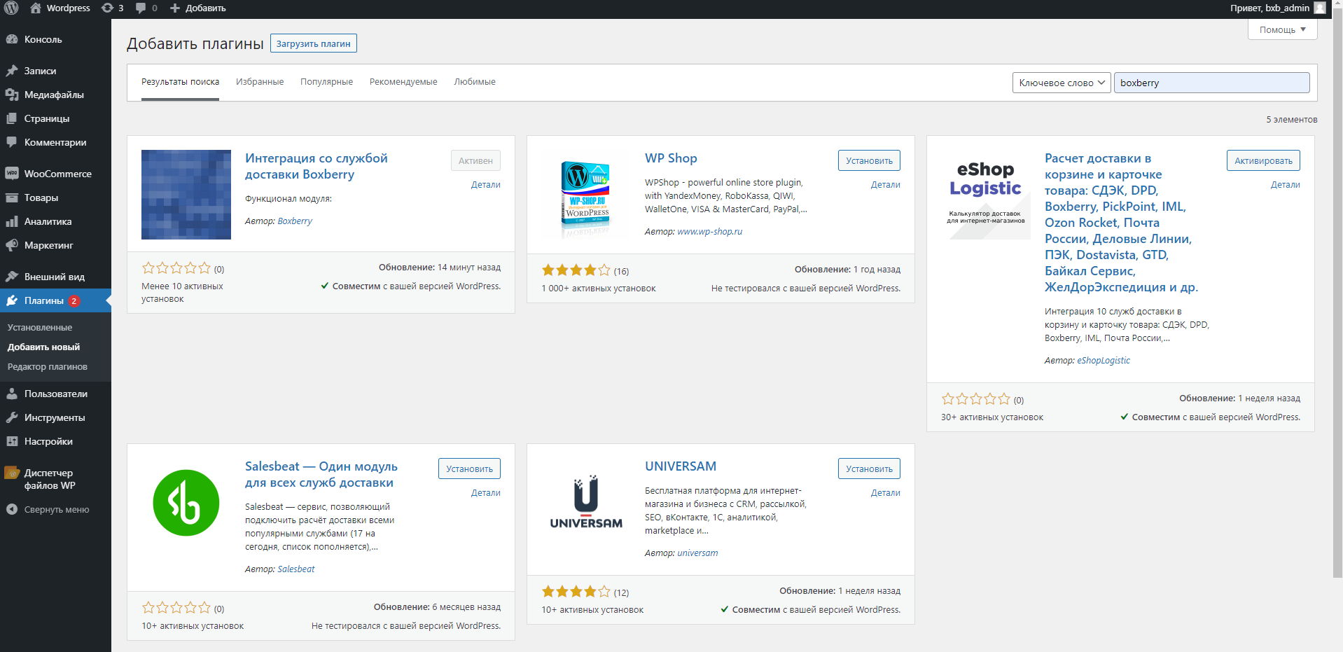This screenshot has height=652, width=1343.
Task: Switch to the Избранные tab
Action: 260,82
